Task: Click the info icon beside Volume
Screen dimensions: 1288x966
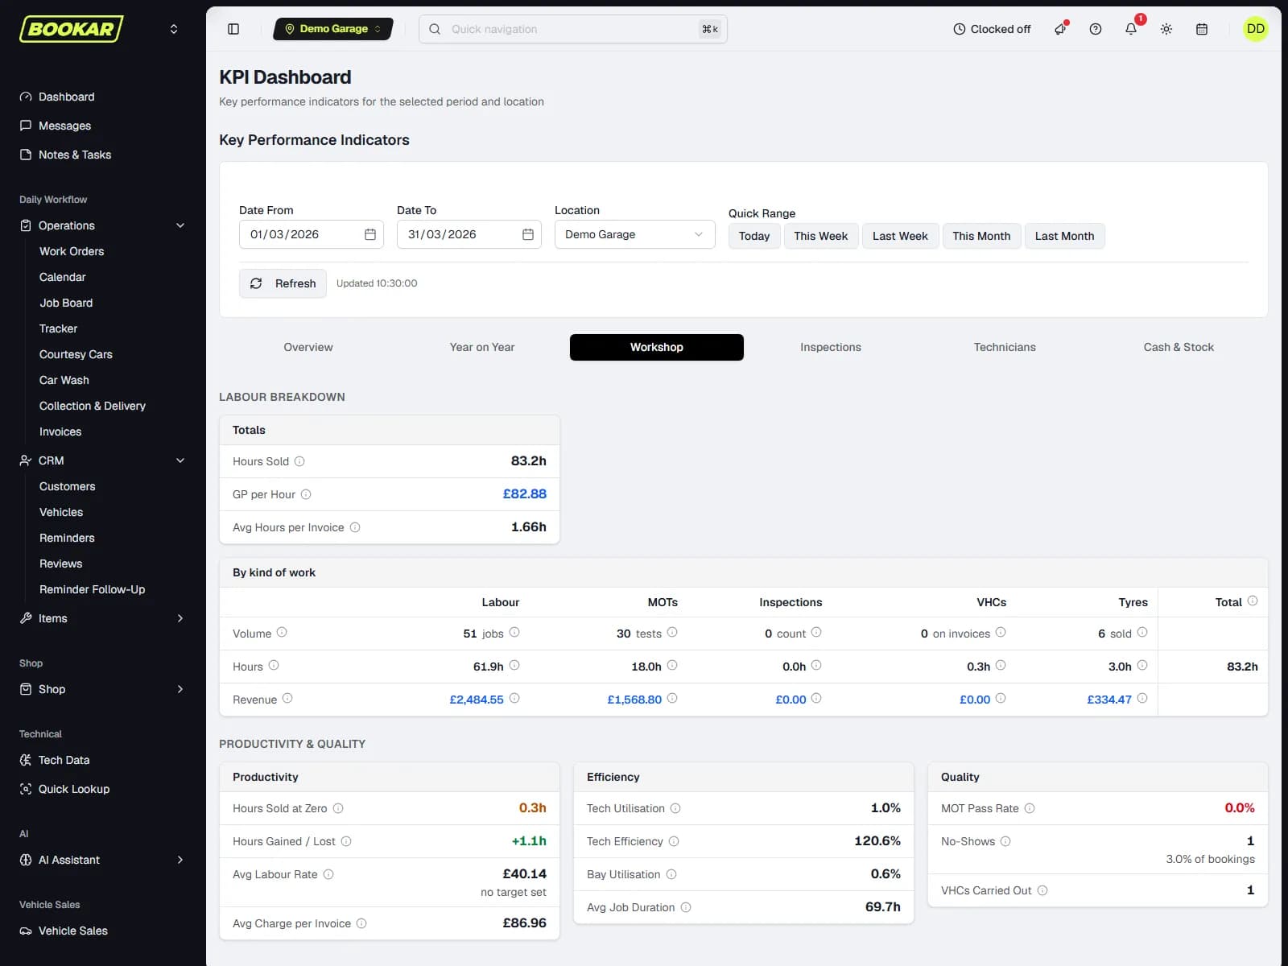Action: (x=282, y=633)
